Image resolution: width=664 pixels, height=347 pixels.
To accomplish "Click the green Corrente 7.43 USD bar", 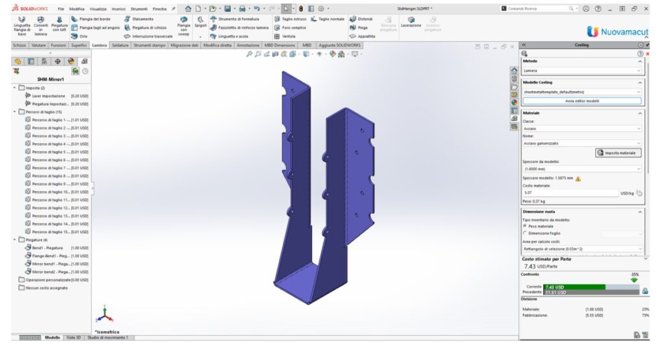I will (575, 287).
